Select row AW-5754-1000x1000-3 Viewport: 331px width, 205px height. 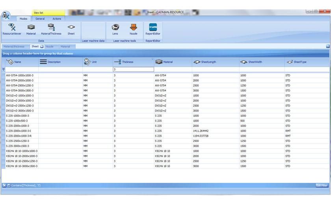coord(165,75)
